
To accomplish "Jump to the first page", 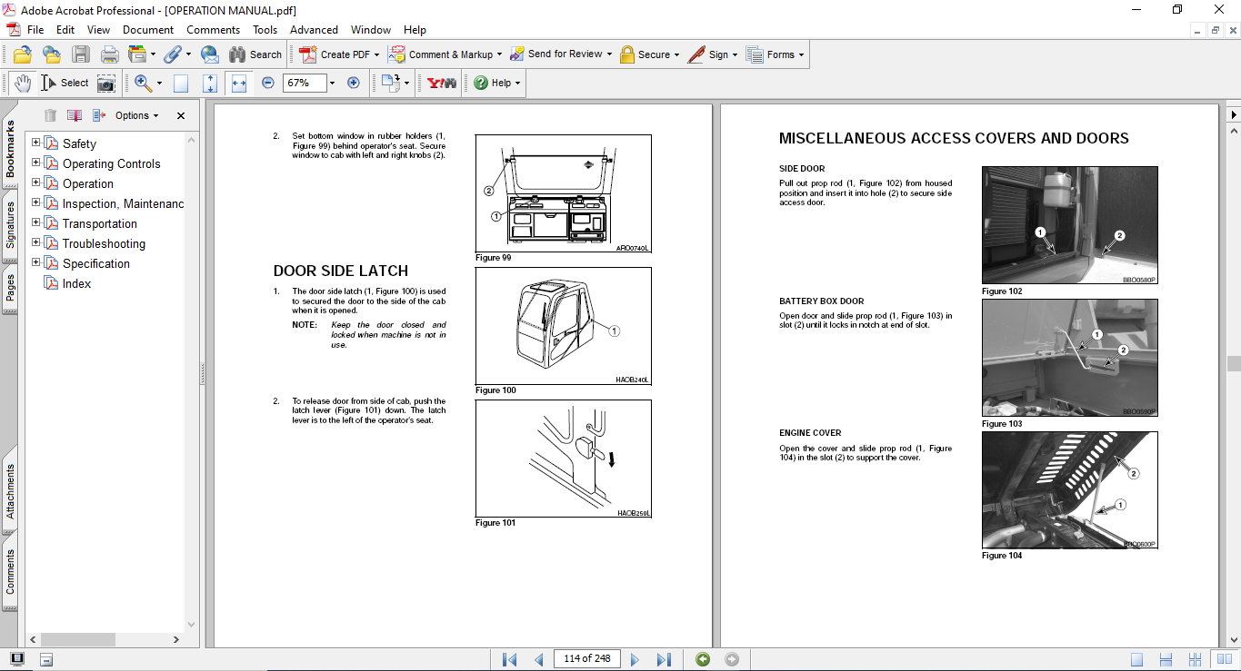I will (x=509, y=659).
